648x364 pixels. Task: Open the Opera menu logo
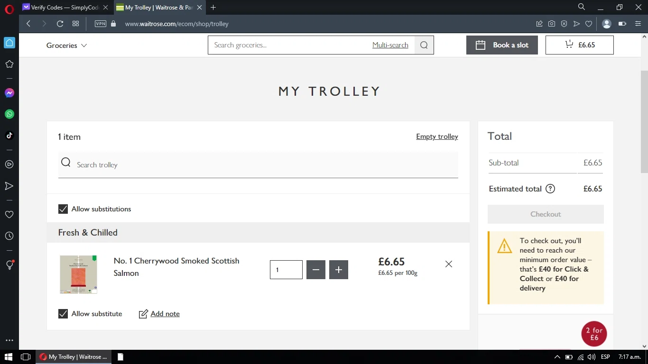9,9
